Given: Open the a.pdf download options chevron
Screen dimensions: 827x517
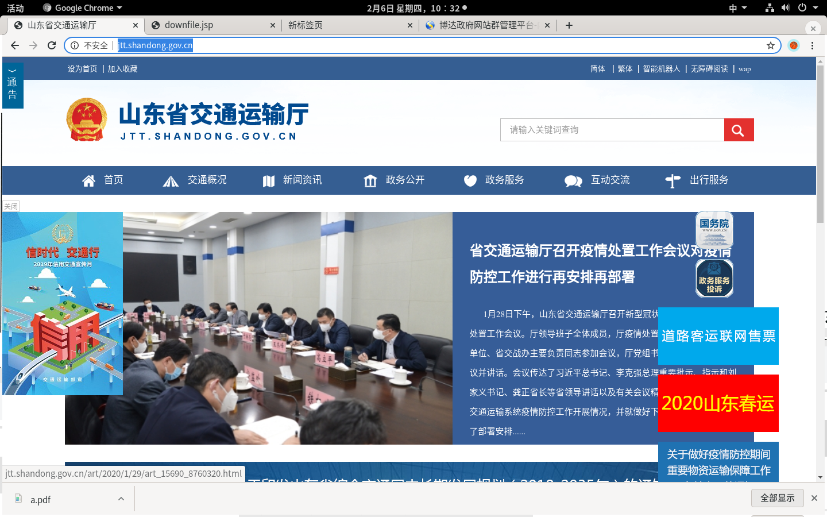Looking at the screenshot, I should click(x=121, y=499).
